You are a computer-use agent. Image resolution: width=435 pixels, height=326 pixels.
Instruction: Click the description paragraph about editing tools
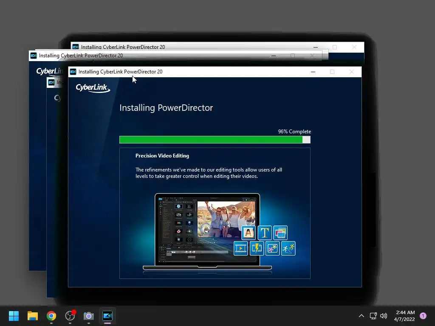209,173
